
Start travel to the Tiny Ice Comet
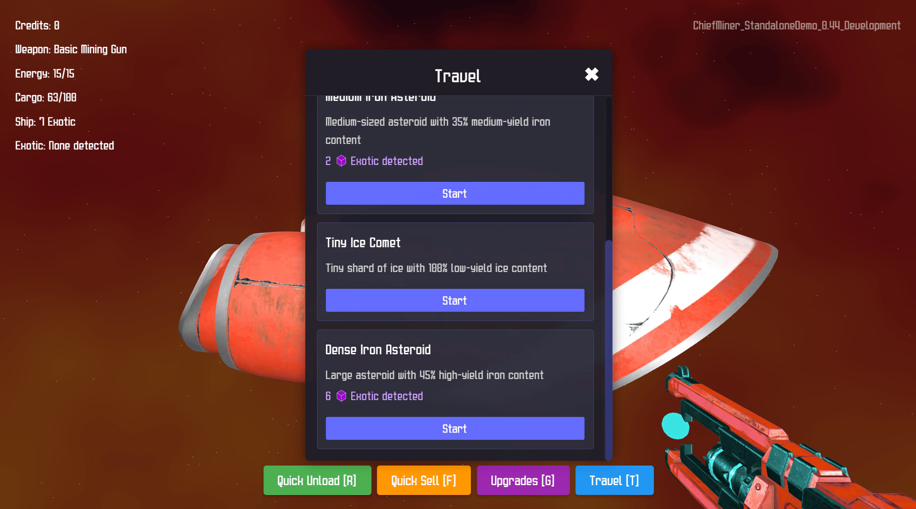pos(455,300)
